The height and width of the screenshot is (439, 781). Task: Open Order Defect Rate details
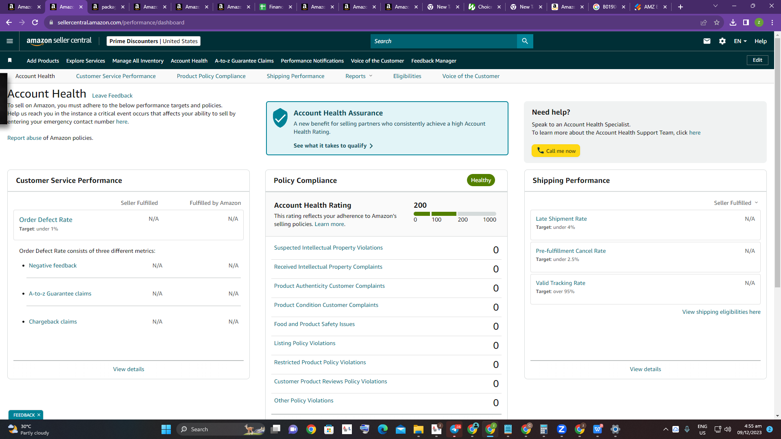(x=46, y=219)
